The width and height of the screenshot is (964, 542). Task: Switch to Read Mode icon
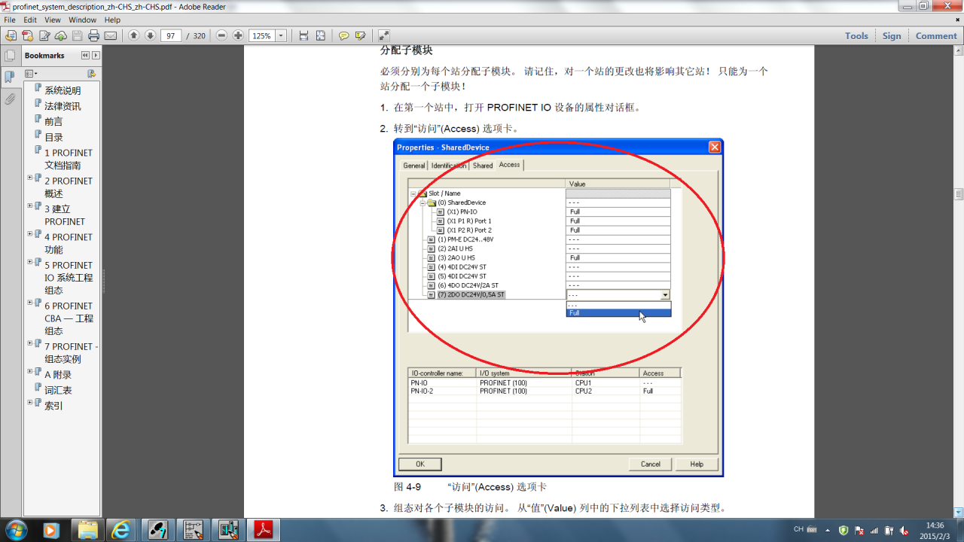(383, 35)
